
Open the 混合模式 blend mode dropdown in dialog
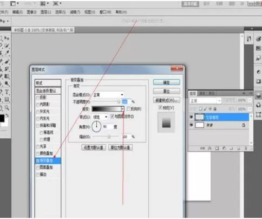108,95
